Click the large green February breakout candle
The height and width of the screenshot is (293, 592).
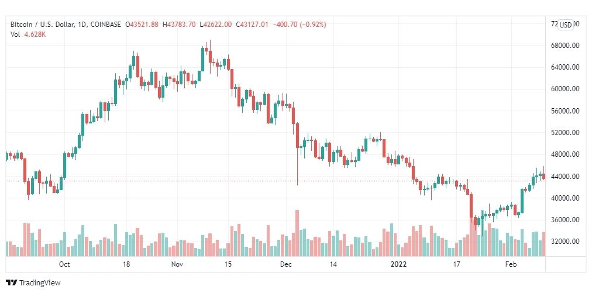point(522,201)
